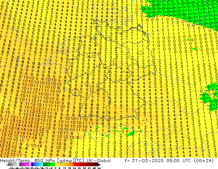Click the '[°C]' unit label
This screenshot has height=169, width=218.
click(79, 161)
